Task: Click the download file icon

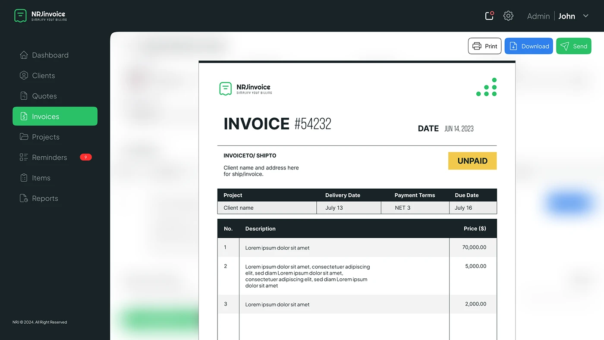Action: pyautogui.click(x=513, y=46)
